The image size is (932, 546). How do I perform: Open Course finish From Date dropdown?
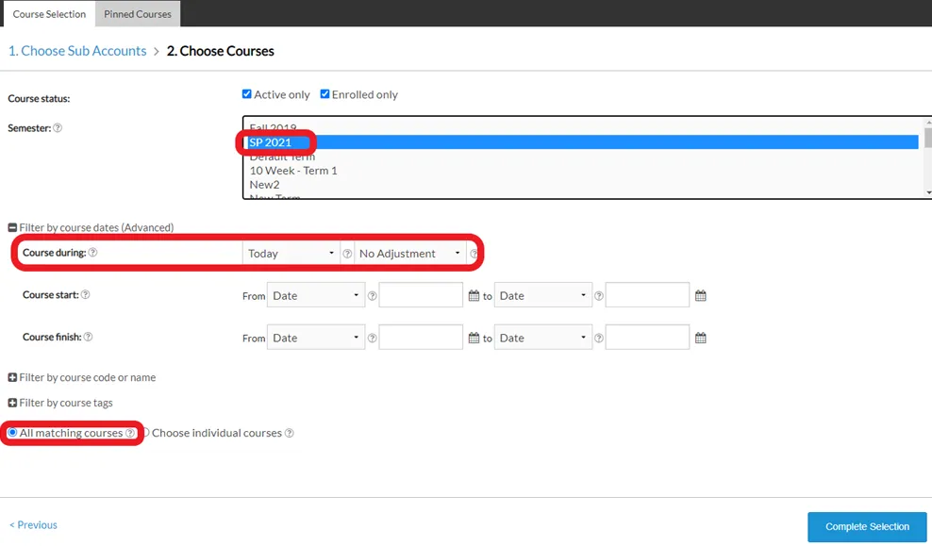coord(316,338)
